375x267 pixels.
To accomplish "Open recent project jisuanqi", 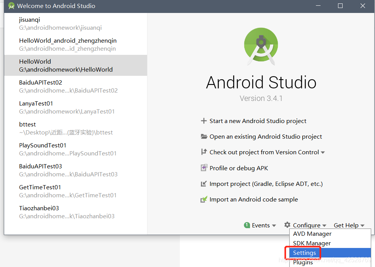I will click(x=75, y=24).
